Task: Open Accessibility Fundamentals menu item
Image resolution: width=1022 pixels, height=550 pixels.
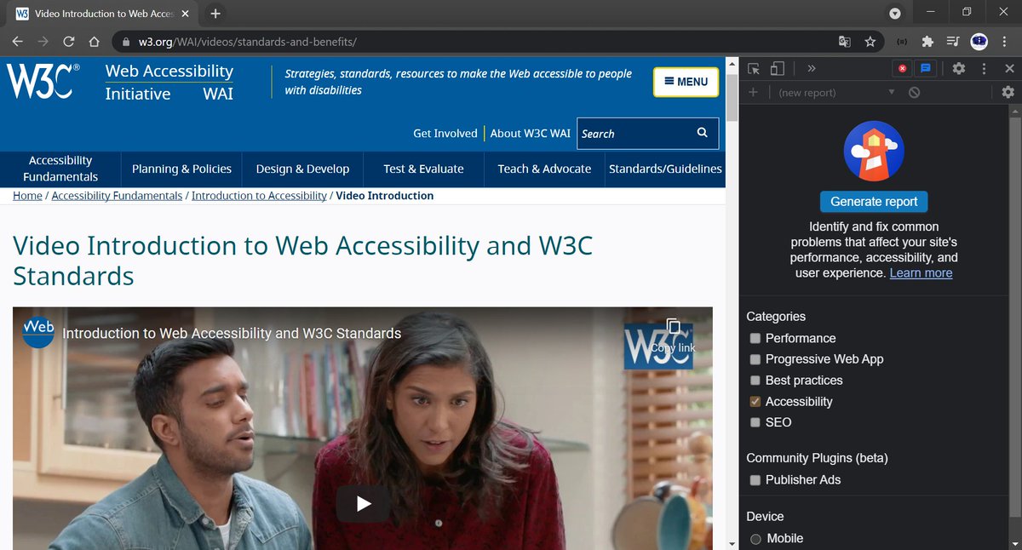Action: [60, 169]
